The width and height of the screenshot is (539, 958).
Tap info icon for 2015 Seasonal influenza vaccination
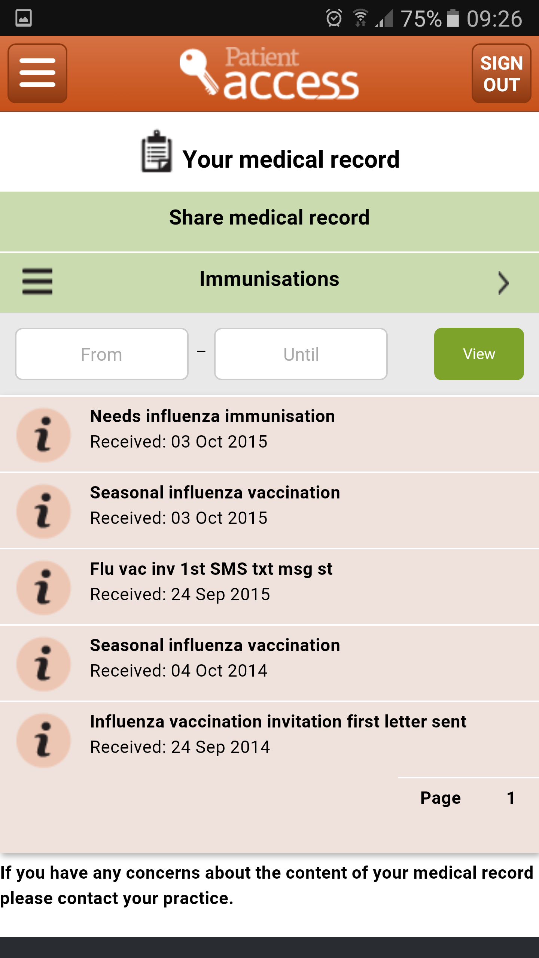[x=44, y=511]
